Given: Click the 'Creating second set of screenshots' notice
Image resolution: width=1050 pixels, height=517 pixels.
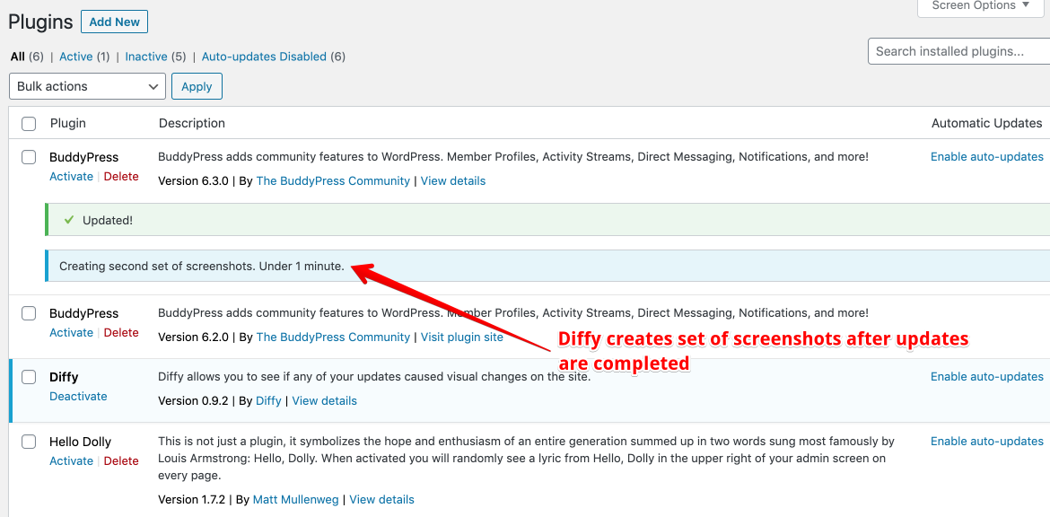Looking at the screenshot, I should pos(547,266).
